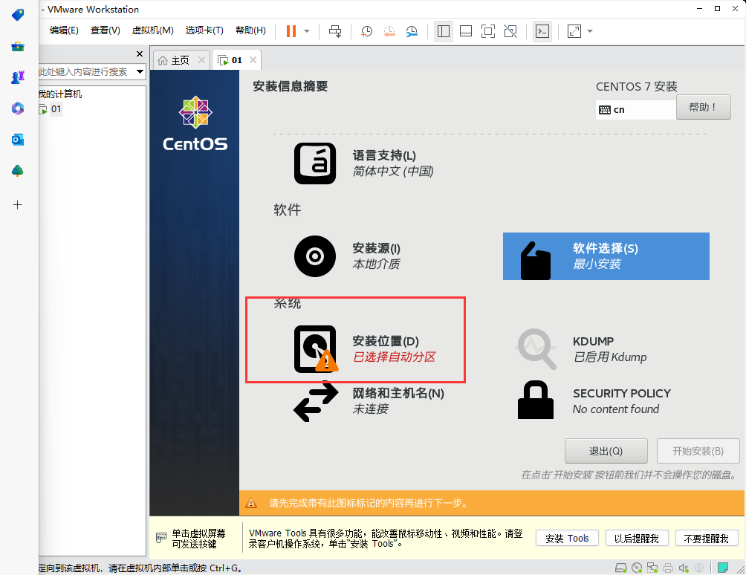Open the 虚拟机(M) menu
Screen dimensions: 746x575
[x=153, y=30]
